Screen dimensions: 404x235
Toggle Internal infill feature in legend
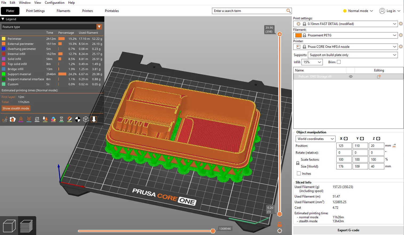point(4,54)
